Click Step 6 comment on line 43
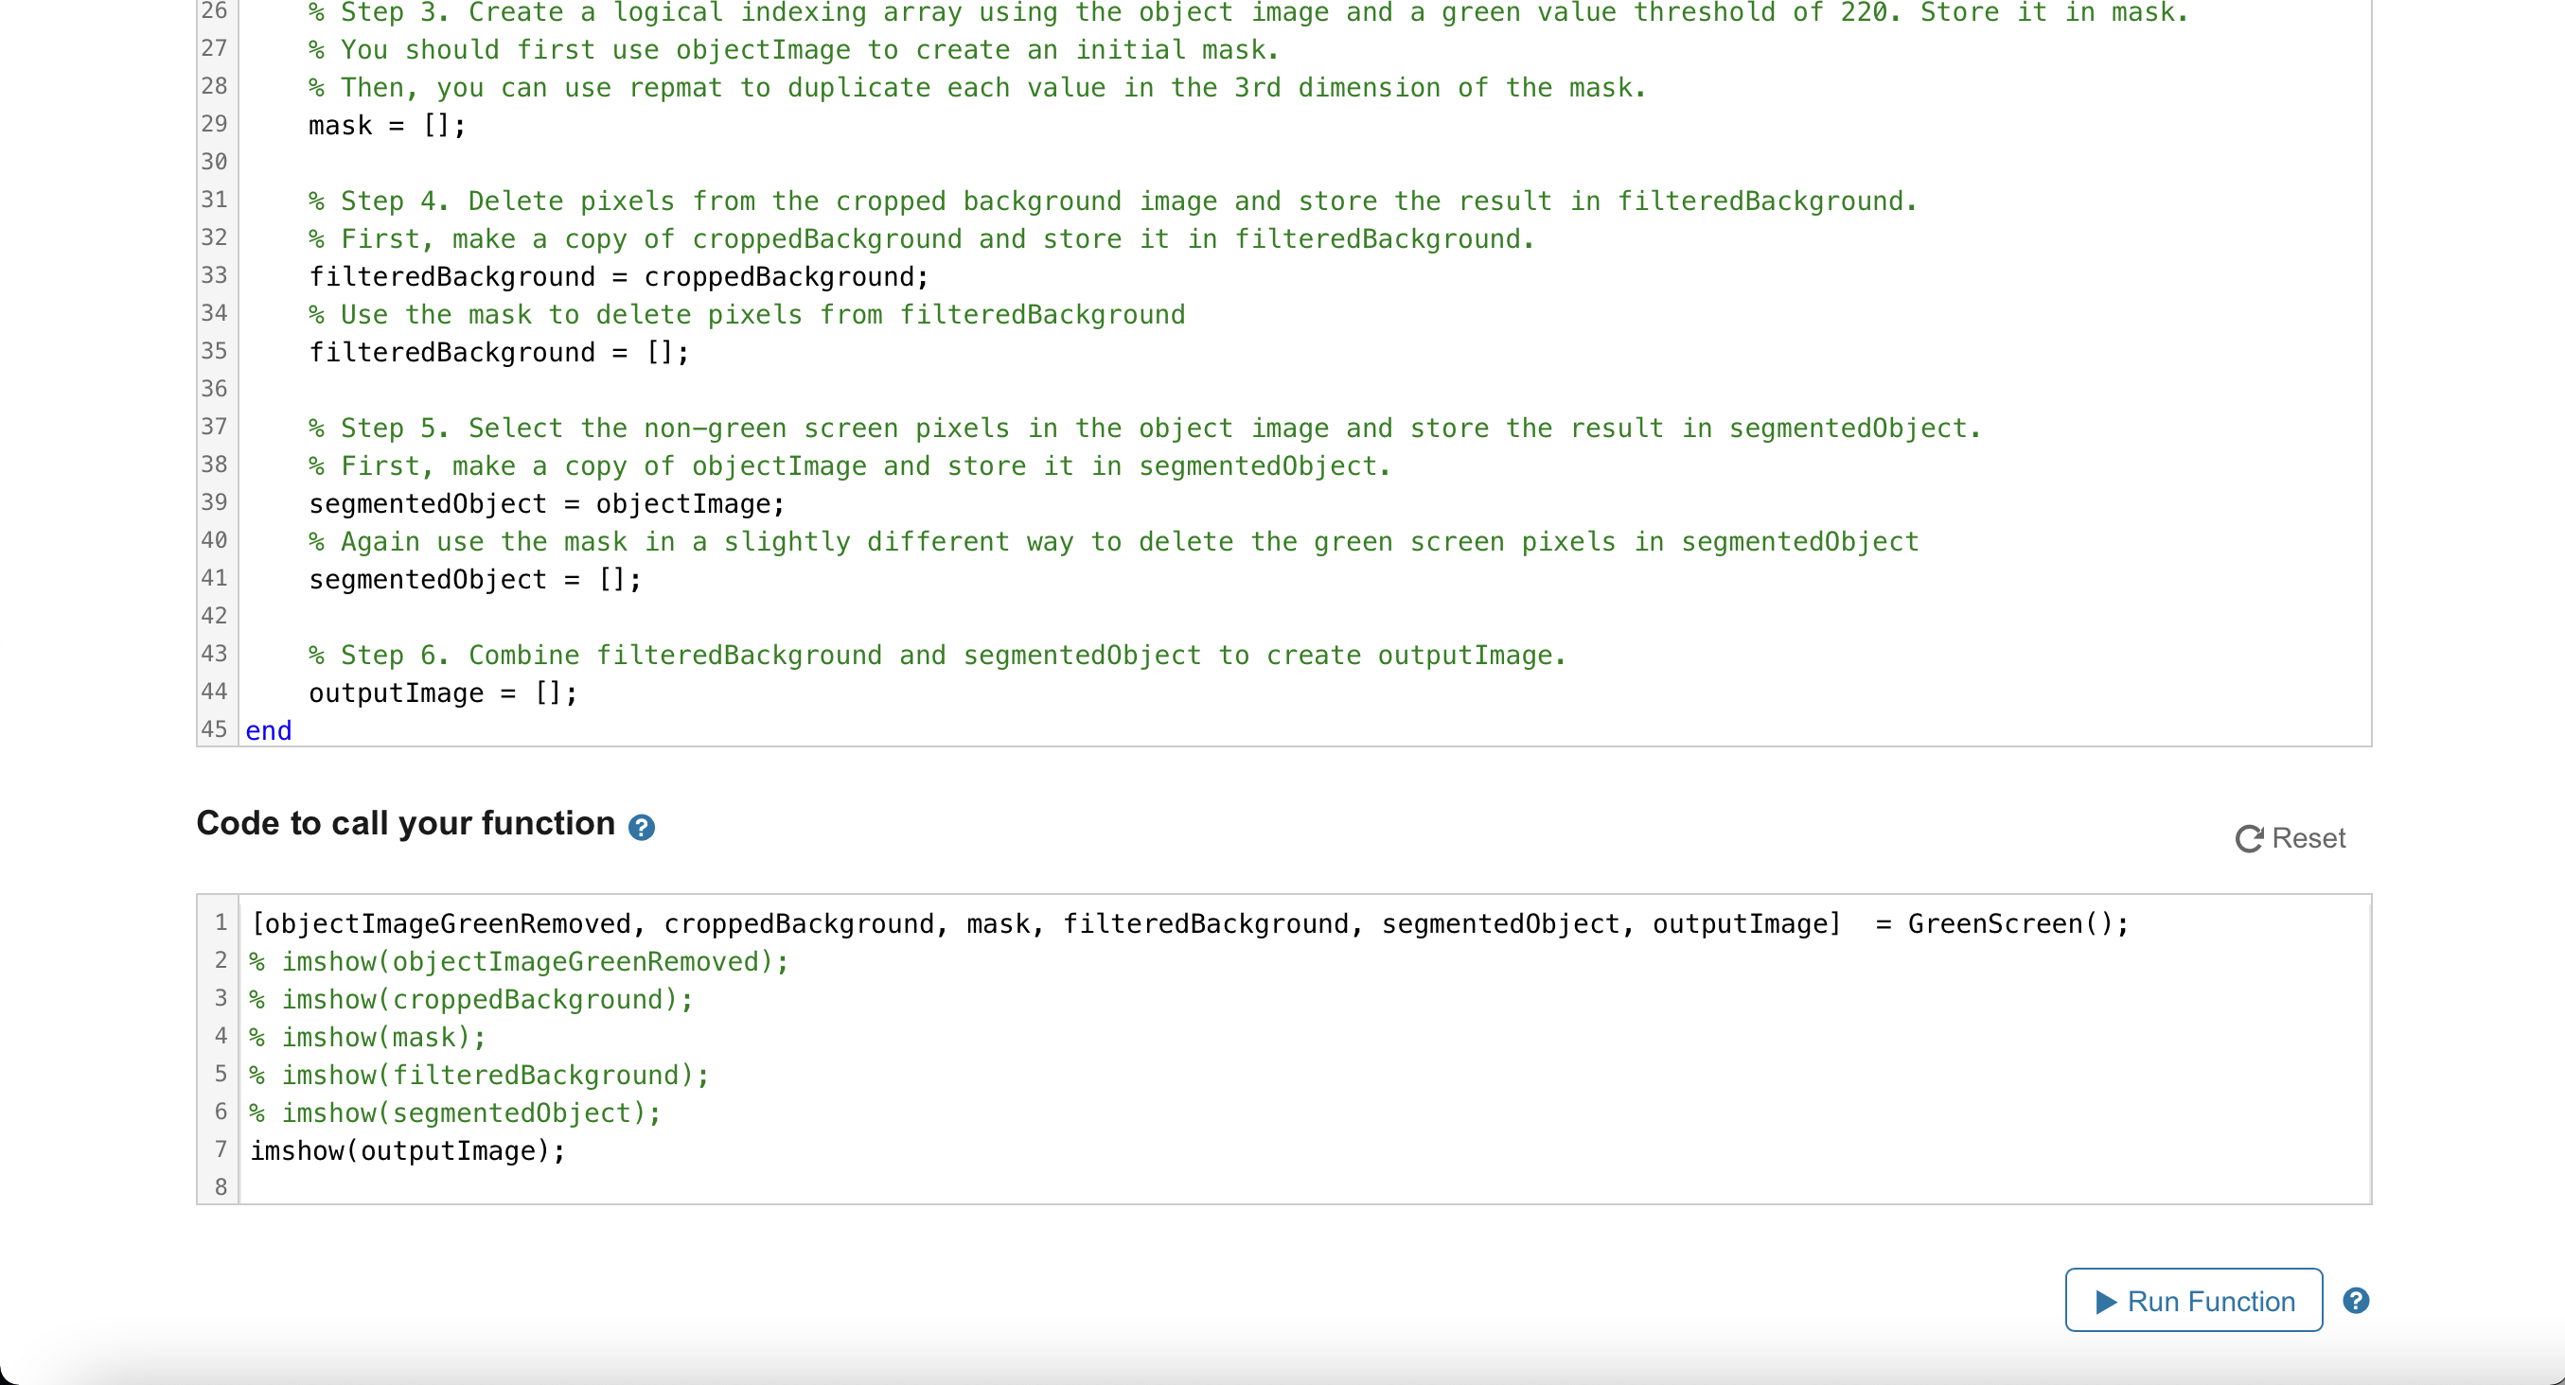Image resolution: width=2565 pixels, height=1385 pixels. [x=936, y=655]
